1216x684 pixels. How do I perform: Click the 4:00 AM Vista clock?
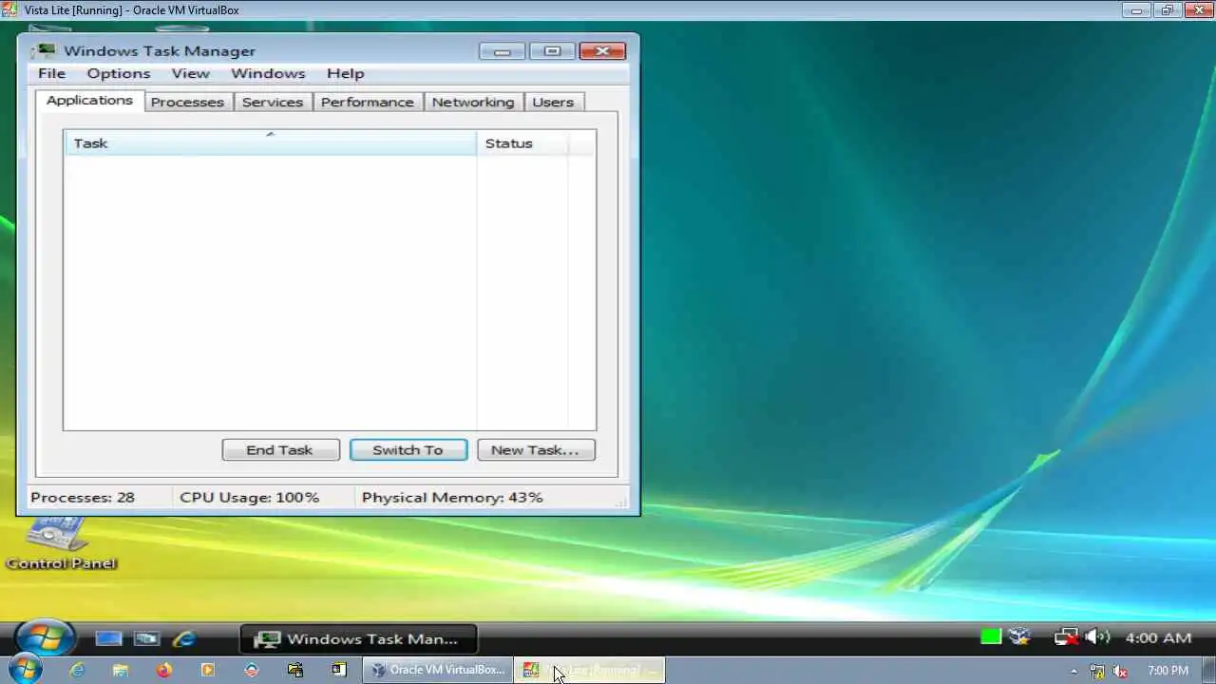coord(1158,638)
